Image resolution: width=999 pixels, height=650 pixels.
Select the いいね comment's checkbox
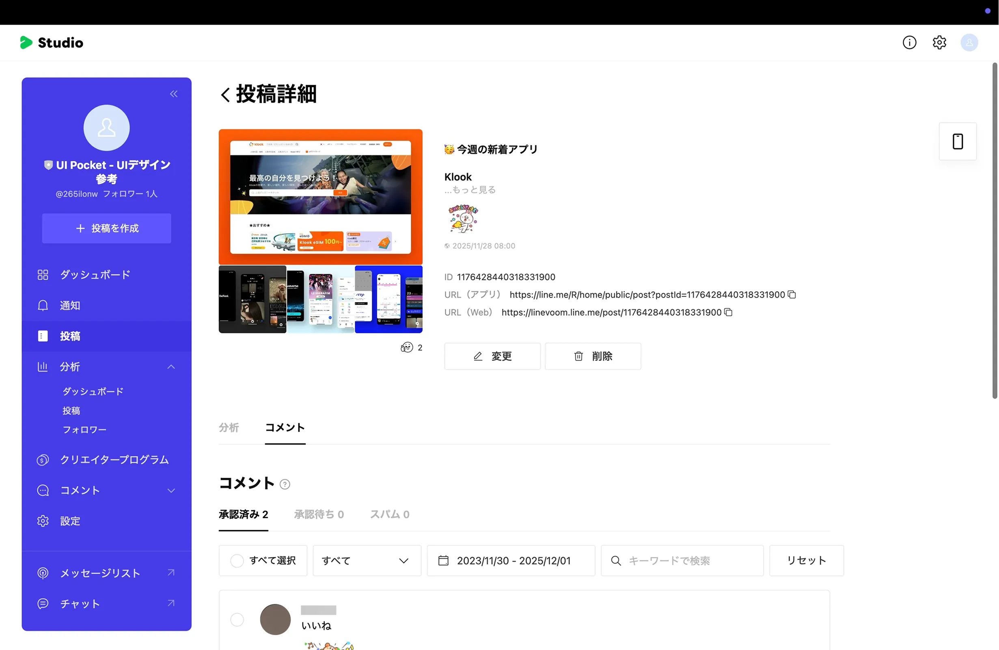click(237, 620)
